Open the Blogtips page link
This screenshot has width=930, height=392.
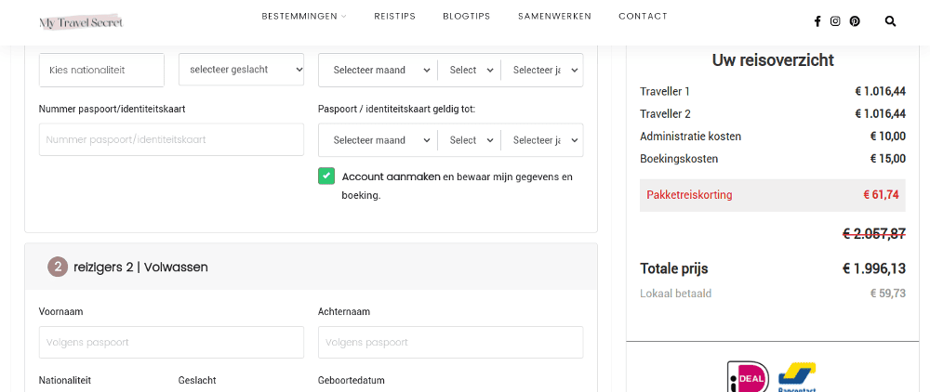click(466, 17)
